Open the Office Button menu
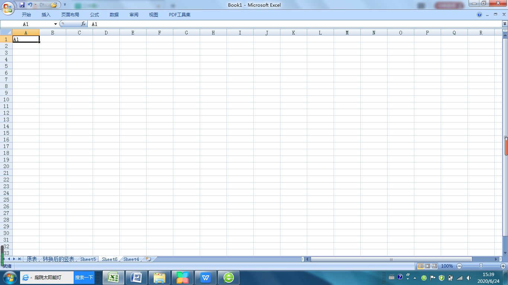This screenshot has width=508, height=285. point(7,7)
